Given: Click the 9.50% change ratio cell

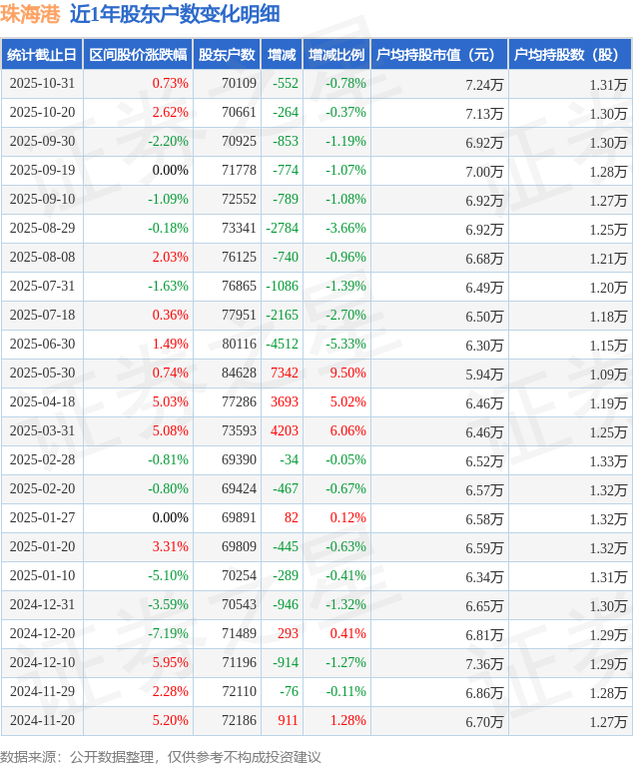Looking at the screenshot, I should tap(347, 374).
